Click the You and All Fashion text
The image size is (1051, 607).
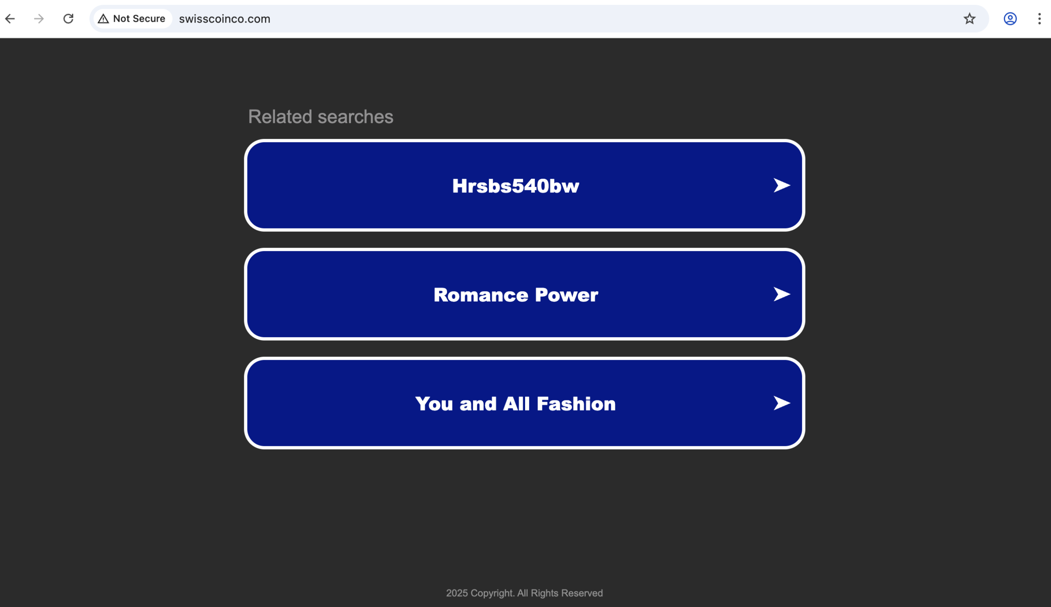click(x=515, y=404)
